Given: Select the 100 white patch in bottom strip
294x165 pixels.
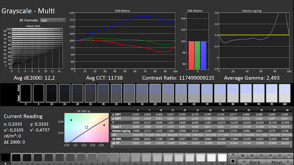Looking at the screenshot, I should point(222,158).
